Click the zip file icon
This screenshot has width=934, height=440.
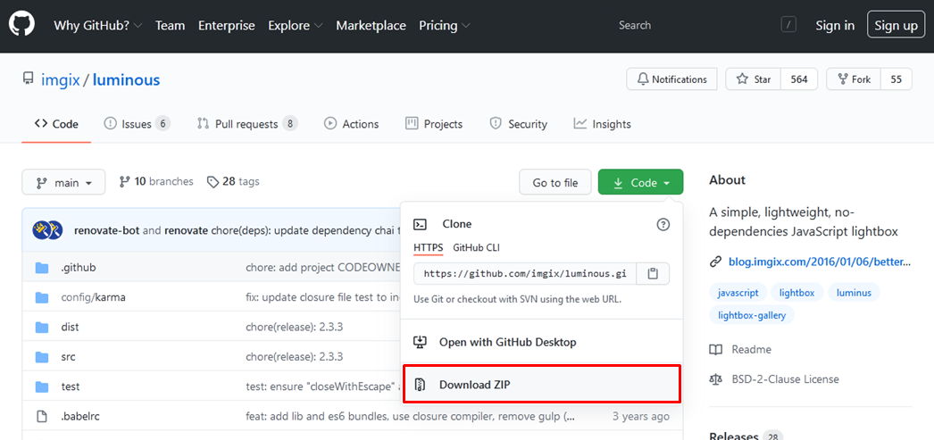(420, 385)
